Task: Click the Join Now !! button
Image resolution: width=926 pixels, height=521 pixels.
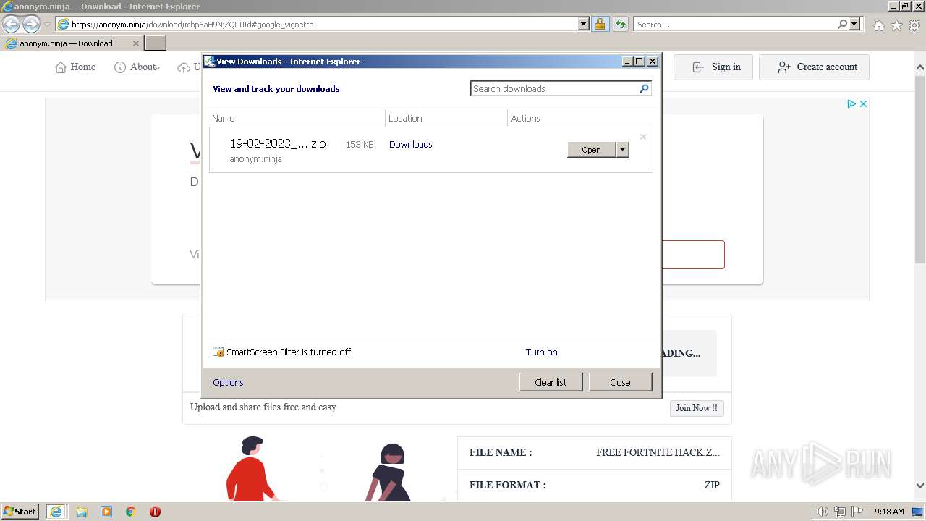Action: [696, 408]
